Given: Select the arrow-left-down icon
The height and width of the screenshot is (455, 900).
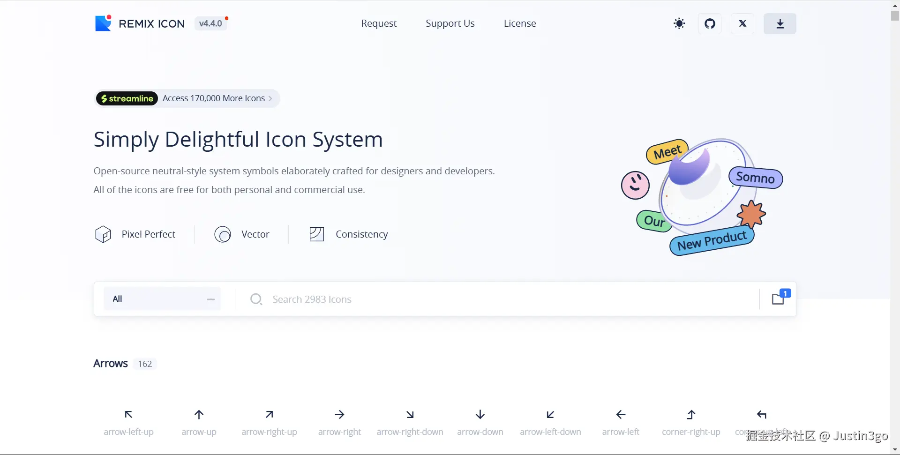Looking at the screenshot, I should (x=551, y=414).
